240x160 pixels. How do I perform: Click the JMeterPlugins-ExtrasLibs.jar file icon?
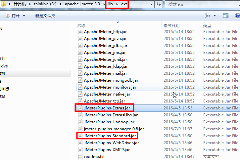[80, 115]
